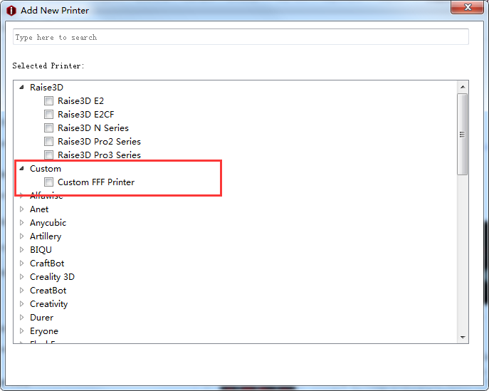Check the Raise3D Pro3 Series checkbox
Image resolution: width=489 pixels, height=391 pixels.
click(48, 155)
